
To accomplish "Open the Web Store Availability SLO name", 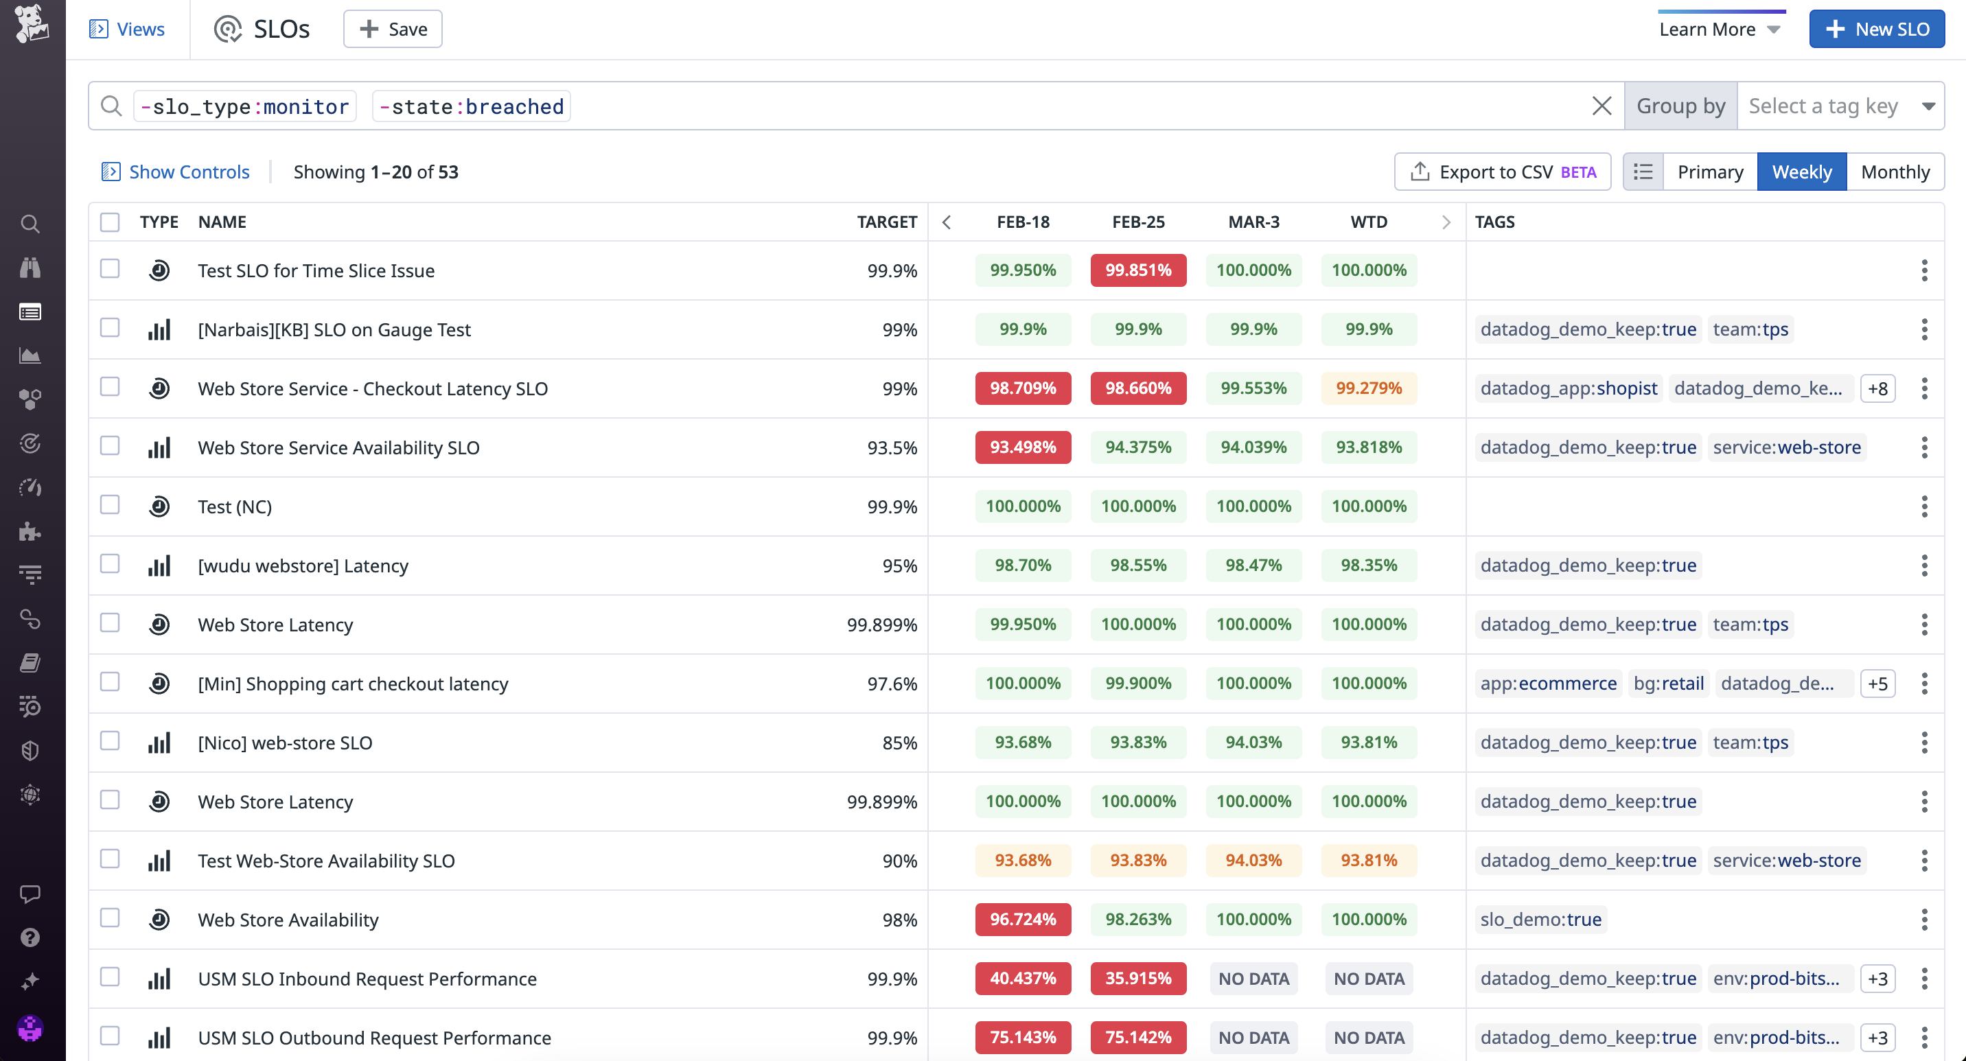I will (288, 920).
